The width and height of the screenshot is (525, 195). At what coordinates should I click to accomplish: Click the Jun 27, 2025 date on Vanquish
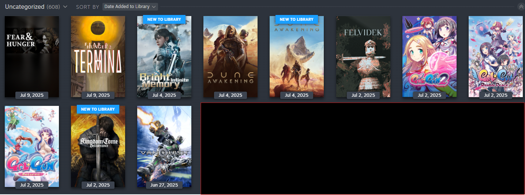164,185
